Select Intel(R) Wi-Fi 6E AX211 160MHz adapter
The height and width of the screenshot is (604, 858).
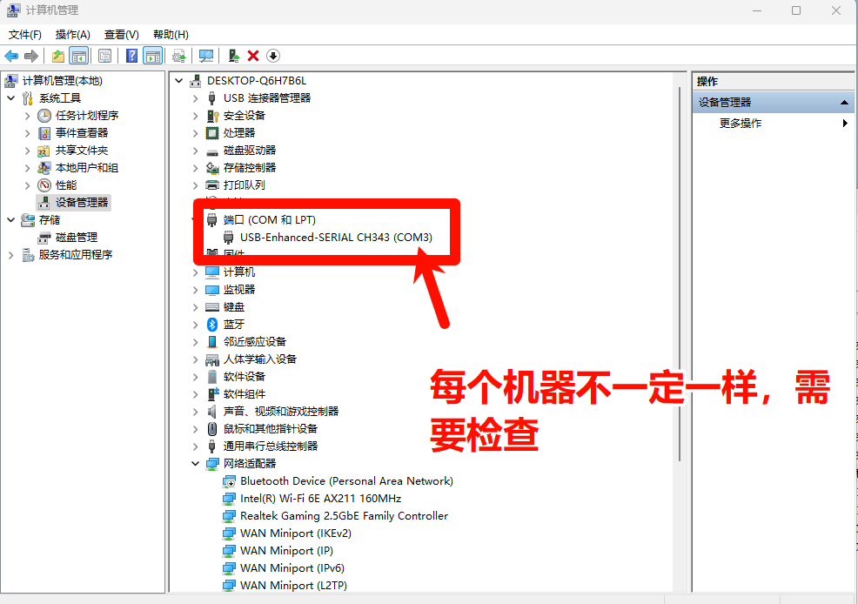[320, 499]
